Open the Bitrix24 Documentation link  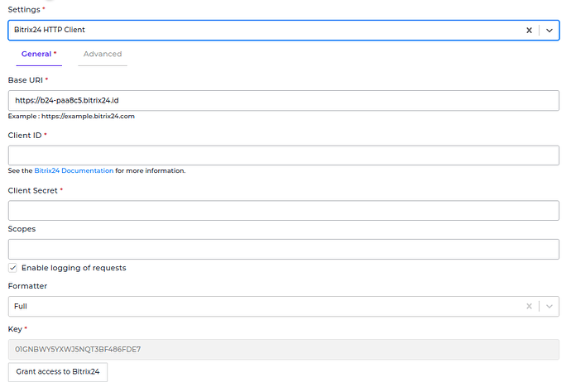click(x=74, y=170)
